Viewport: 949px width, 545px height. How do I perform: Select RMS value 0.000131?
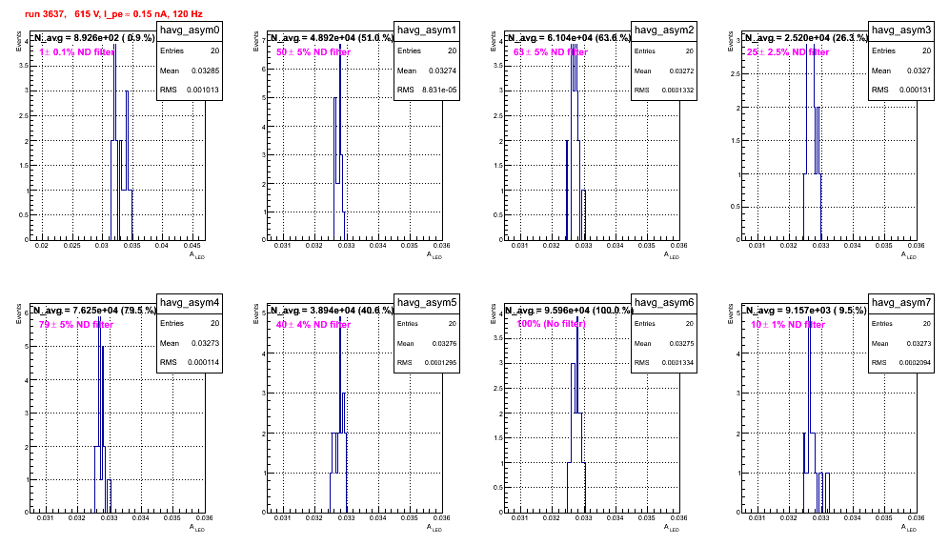tap(915, 91)
